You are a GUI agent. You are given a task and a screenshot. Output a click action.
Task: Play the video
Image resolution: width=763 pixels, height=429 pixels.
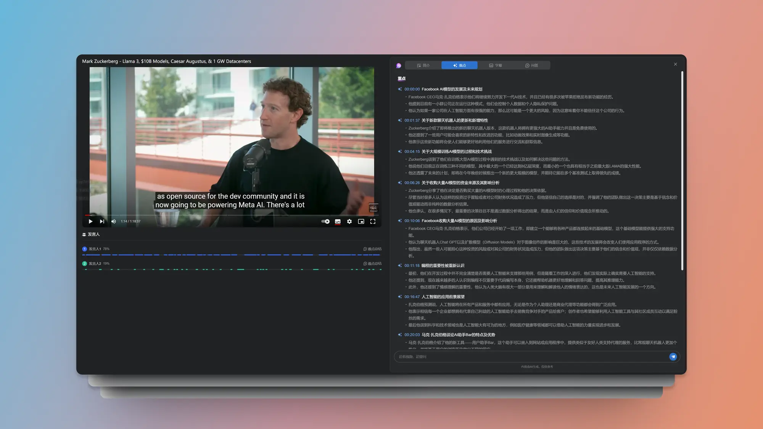click(x=90, y=221)
